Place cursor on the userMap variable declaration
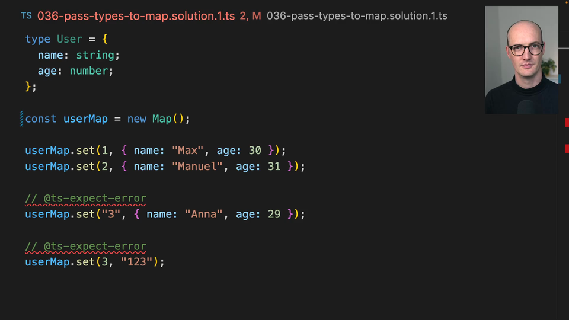The height and width of the screenshot is (320, 569). pyautogui.click(x=85, y=119)
